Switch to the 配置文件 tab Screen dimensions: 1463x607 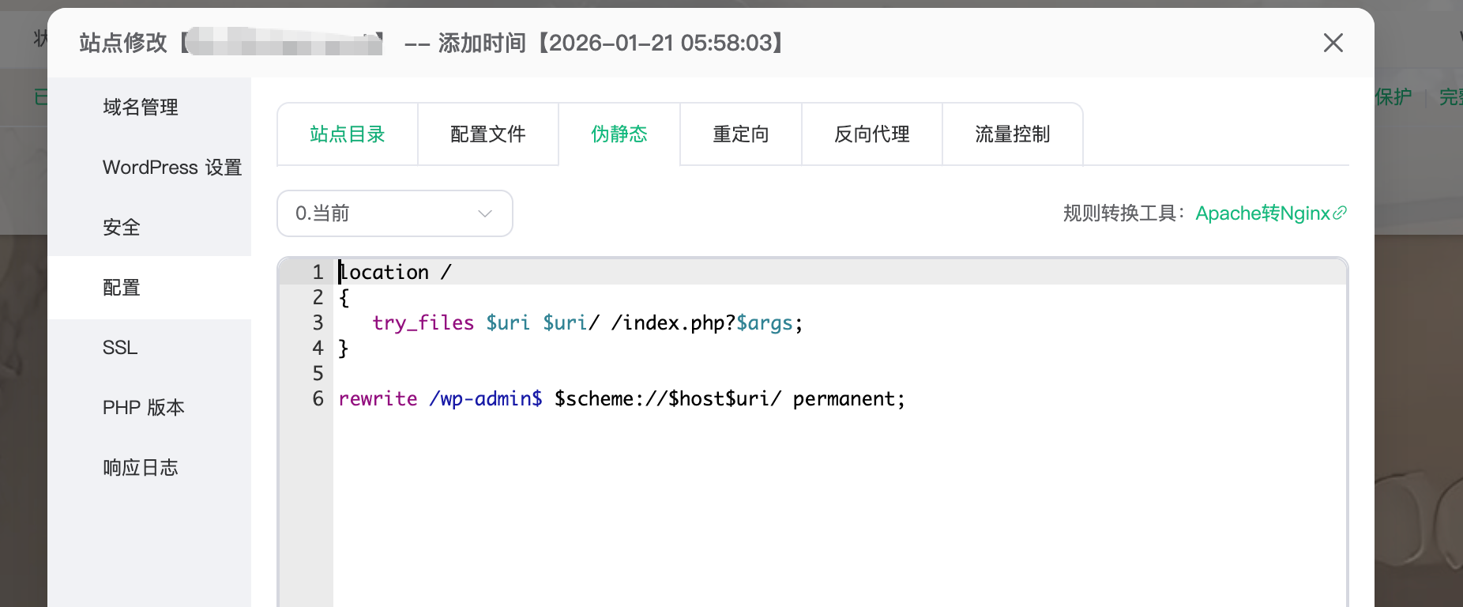(488, 134)
